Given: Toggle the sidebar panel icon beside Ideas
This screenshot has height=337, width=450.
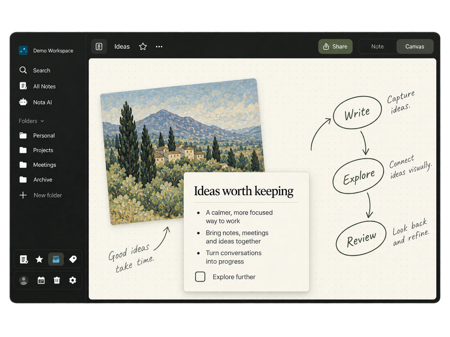Looking at the screenshot, I should click(x=99, y=47).
